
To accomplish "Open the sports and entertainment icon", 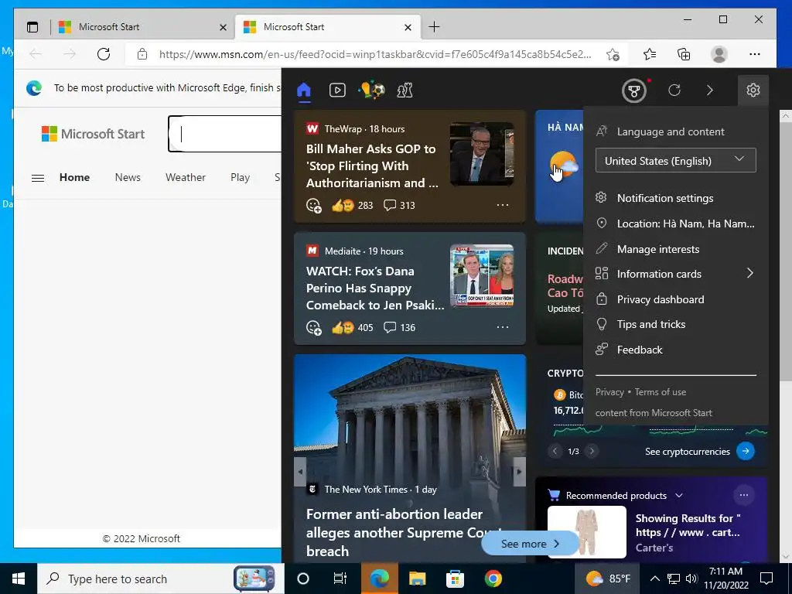I will (371, 90).
